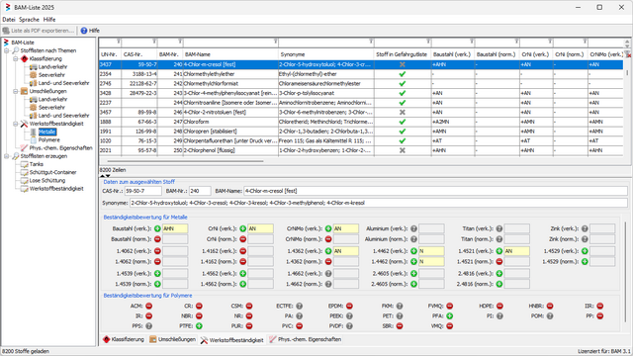Click gray question icon beside Titan (verk.)

[499, 228]
